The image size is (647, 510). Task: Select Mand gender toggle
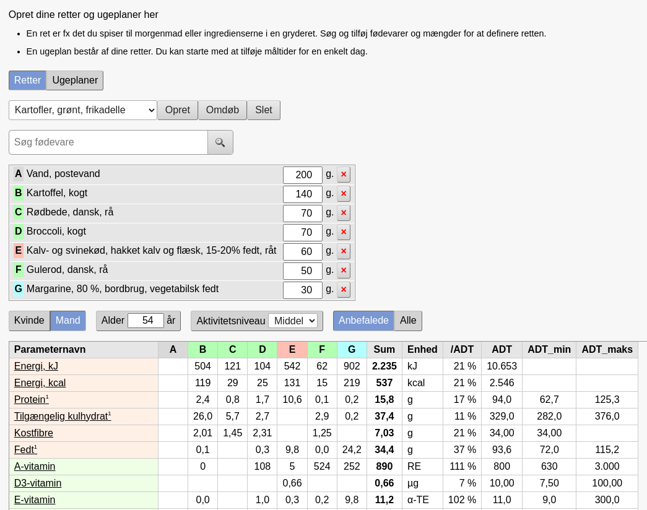68,321
